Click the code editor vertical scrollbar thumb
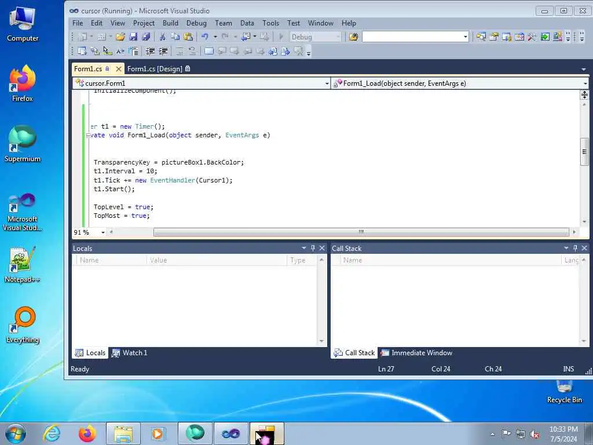593x445 pixels. click(x=584, y=152)
